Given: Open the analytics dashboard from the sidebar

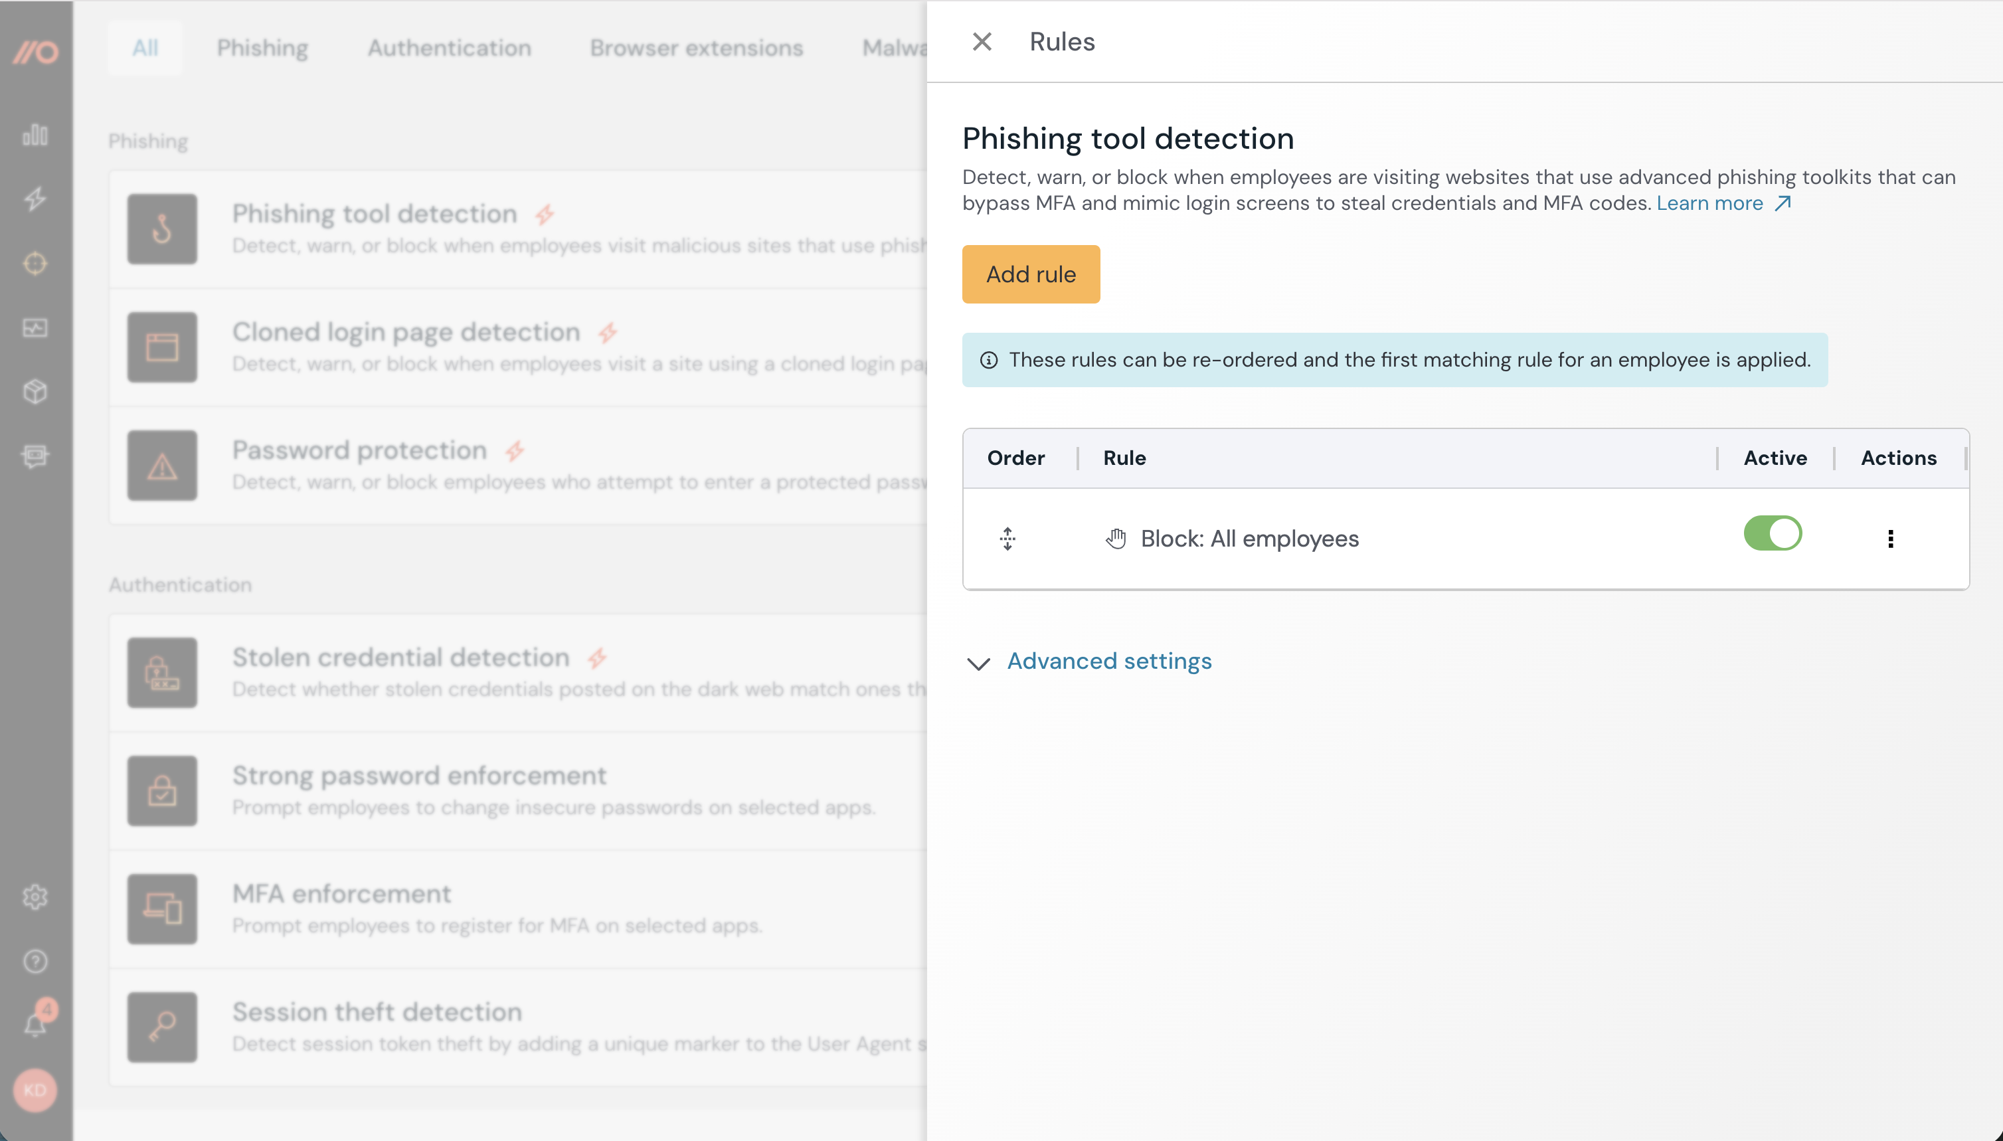Looking at the screenshot, I should pos(35,135).
